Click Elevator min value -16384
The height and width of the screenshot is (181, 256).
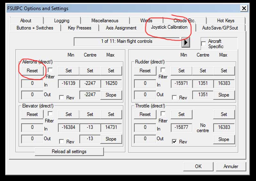68,127
